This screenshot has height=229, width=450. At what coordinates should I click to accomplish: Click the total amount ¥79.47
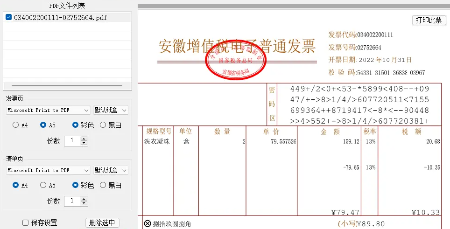point(345,212)
